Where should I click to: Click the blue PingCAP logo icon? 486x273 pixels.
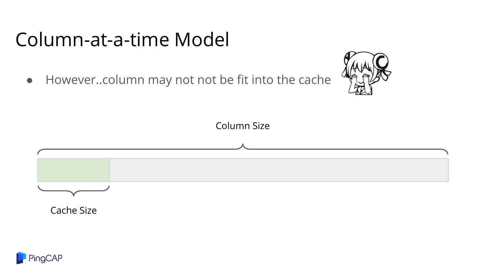coord(21,258)
